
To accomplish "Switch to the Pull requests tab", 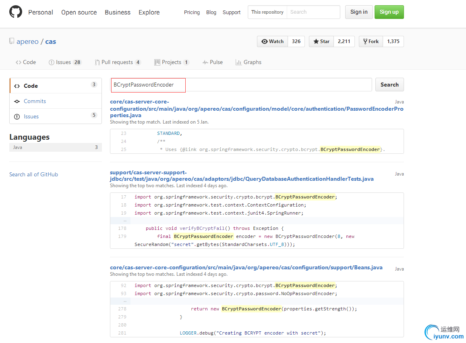I will click(118, 62).
